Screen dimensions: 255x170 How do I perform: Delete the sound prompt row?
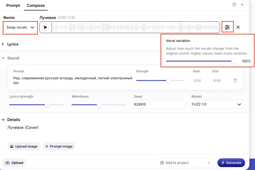pos(235,81)
